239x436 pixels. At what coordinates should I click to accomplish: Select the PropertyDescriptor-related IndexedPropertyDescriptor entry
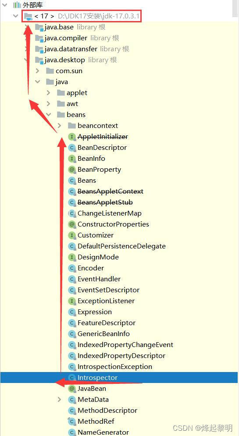point(121,356)
